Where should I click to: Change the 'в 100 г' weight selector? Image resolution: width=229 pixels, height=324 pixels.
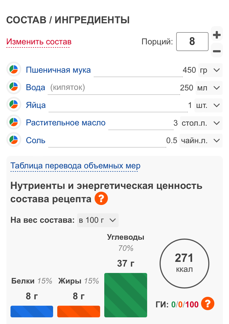pyautogui.click(x=98, y=220)
